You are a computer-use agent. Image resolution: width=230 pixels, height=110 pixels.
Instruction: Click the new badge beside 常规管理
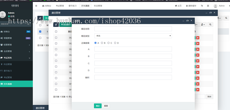click(28, 38)
